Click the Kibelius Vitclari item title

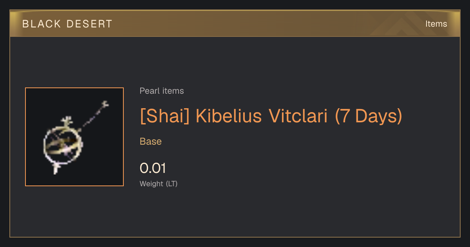271,116
